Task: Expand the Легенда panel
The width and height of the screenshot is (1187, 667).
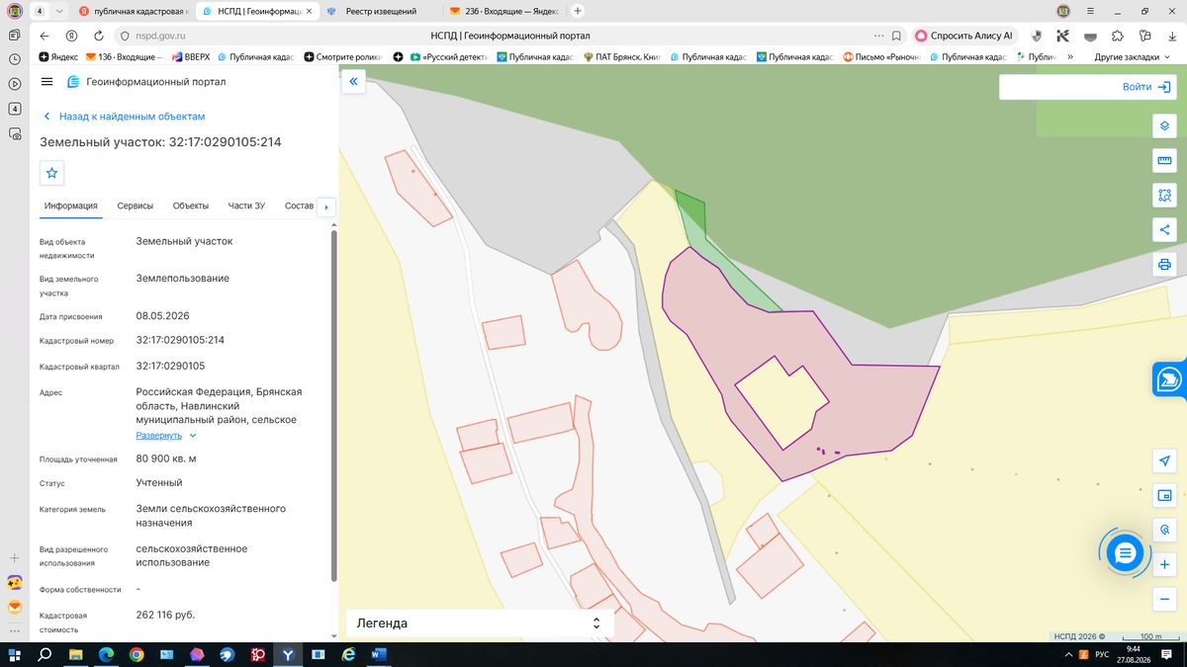Action: (480, 624)
